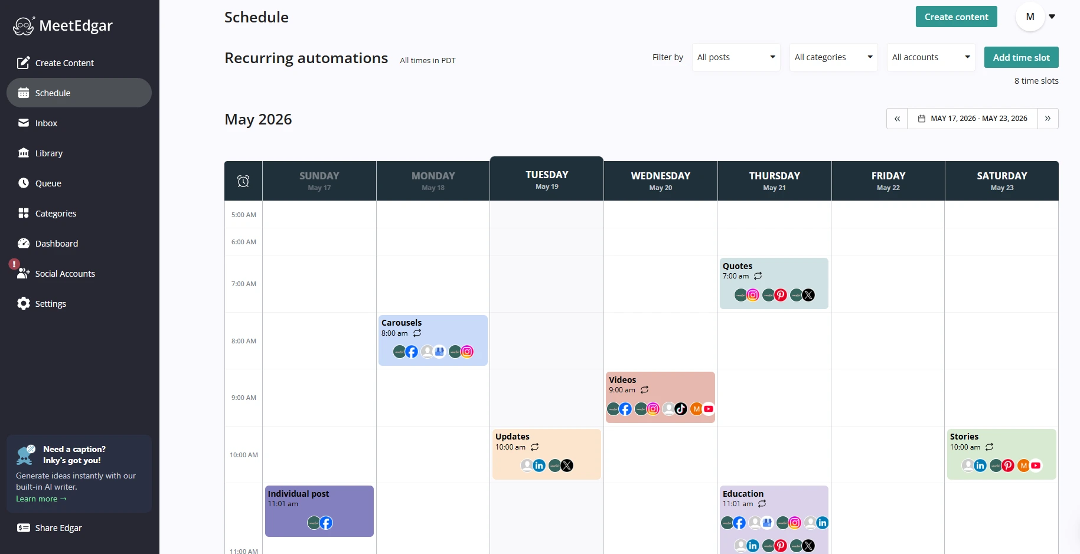The image size is (1080, 554).
Task: Click the YouTube account icon in Stories slot
Action: 1036,466
